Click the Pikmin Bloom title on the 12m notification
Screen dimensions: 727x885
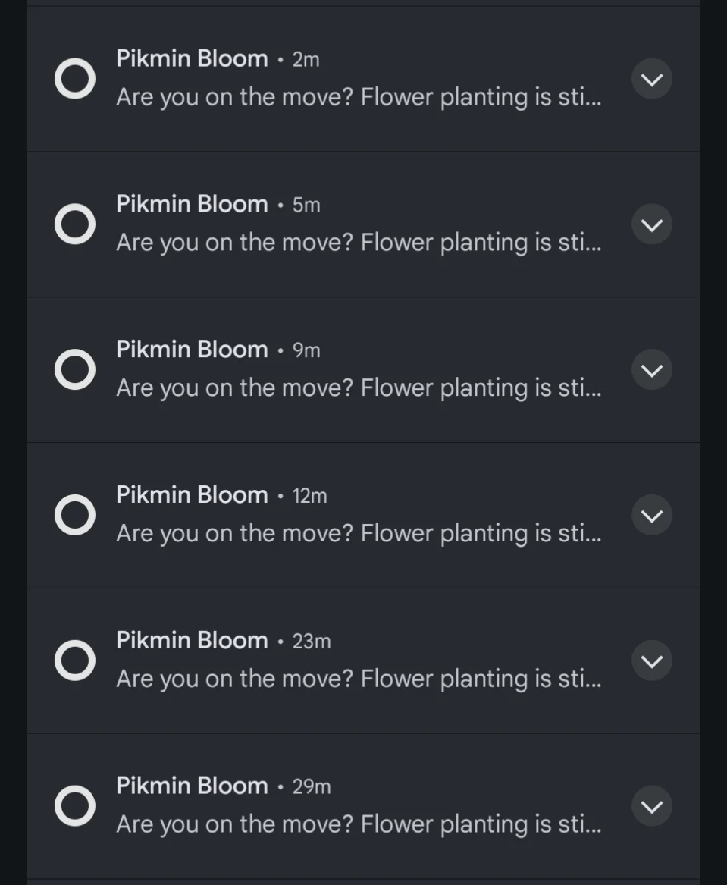[191, 494]
